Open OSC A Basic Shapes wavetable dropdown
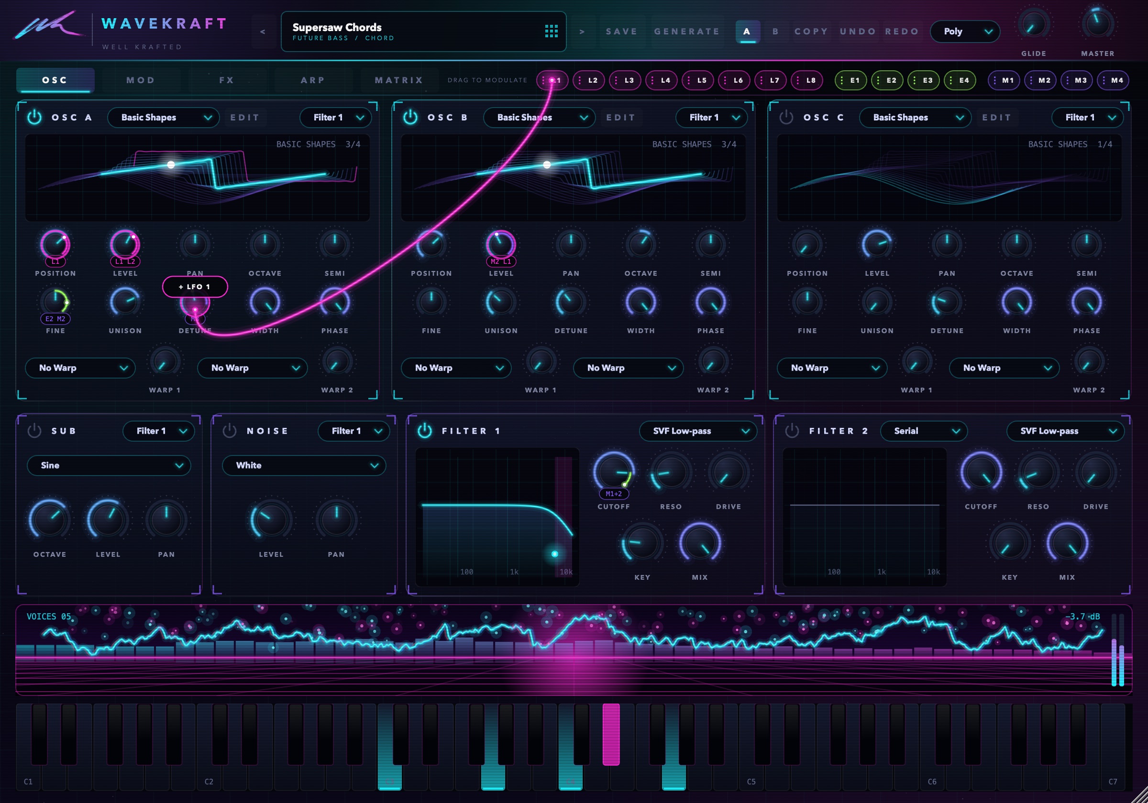Screen dimensions: 1148x803 [164, 118]
